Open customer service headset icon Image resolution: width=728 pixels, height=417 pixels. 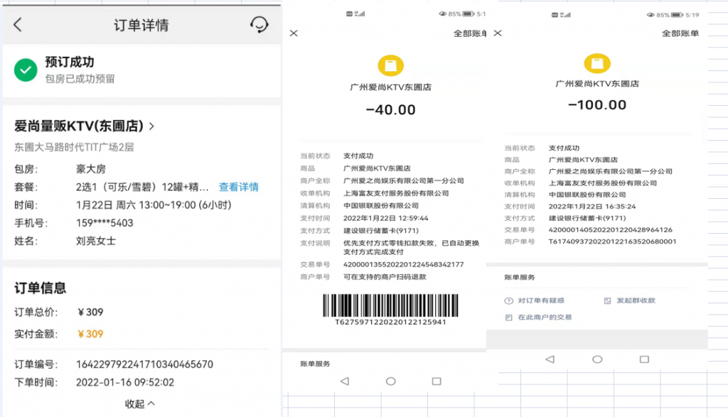click(259, 25)
